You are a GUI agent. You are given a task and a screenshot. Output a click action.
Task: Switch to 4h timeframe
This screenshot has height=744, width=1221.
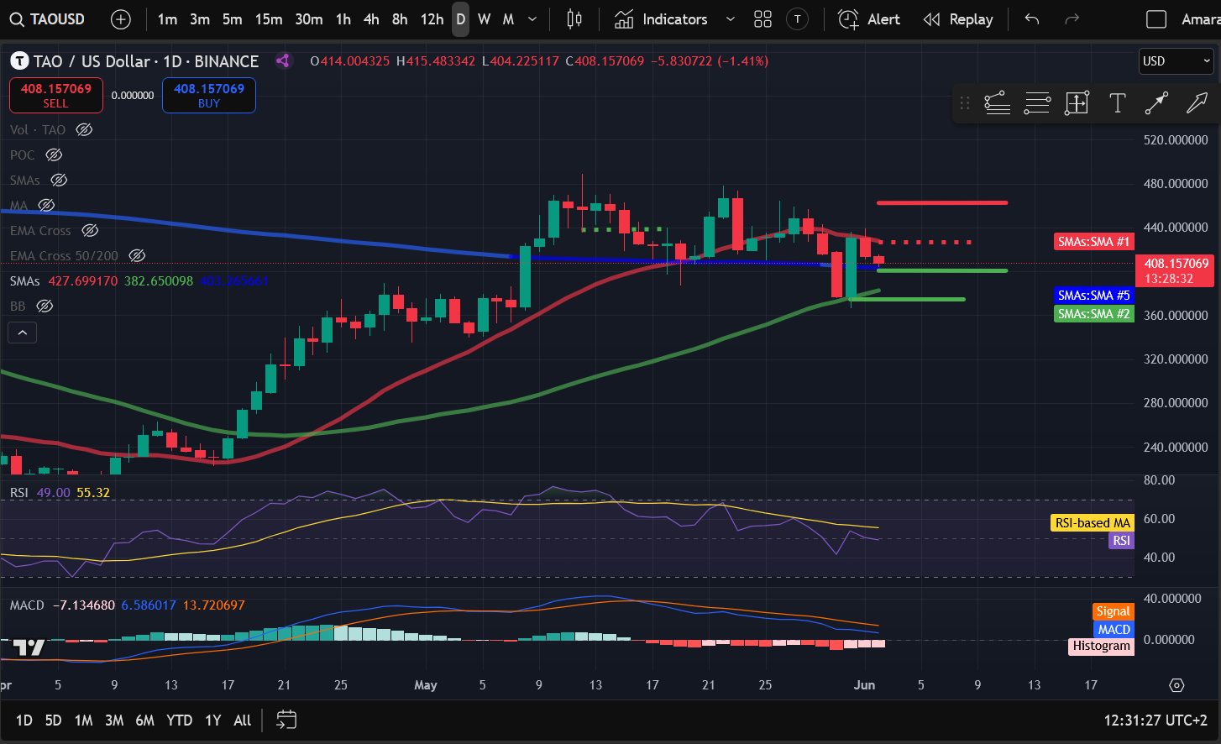coord(371,19)
